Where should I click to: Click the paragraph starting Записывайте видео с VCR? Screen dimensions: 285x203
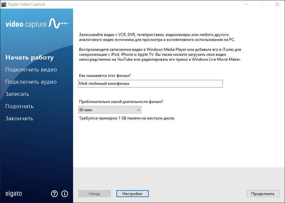[x=157, y=37]
